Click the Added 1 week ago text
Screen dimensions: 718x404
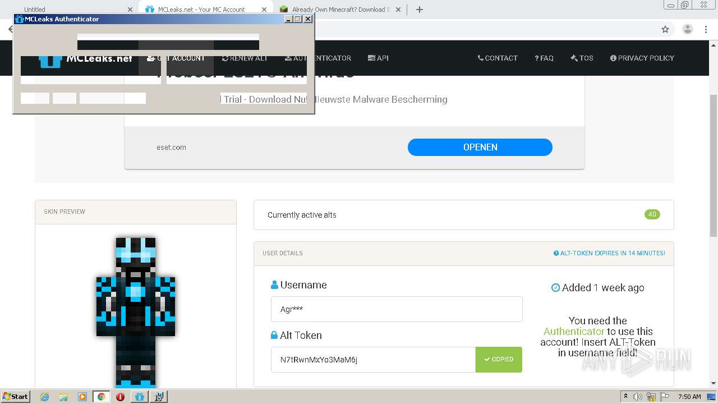coord(603,287)
